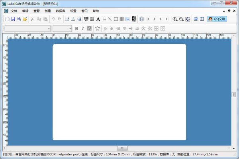Create a new label document
This screenshot has height=159, width=239.
click(x=7, y=19)
